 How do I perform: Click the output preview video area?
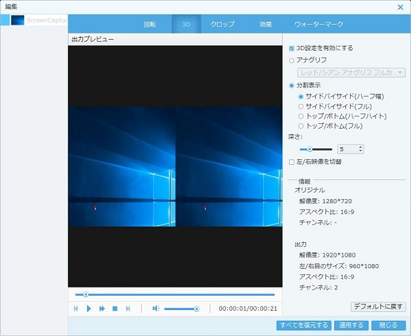[x=175, y=166]
